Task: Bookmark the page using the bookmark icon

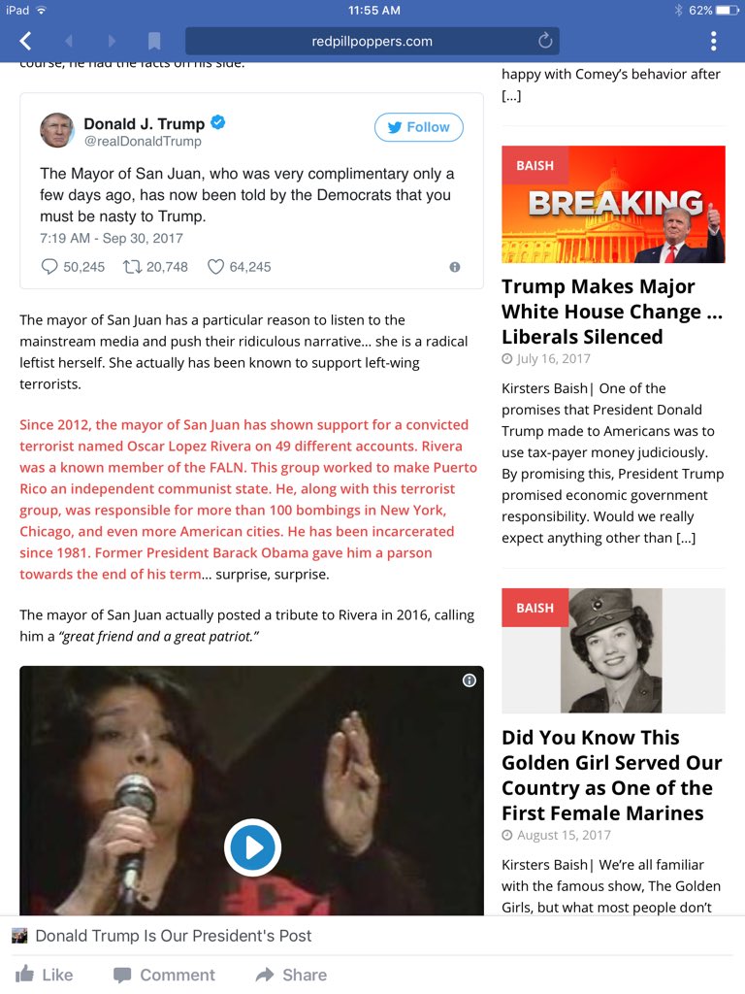Action: 154,41
